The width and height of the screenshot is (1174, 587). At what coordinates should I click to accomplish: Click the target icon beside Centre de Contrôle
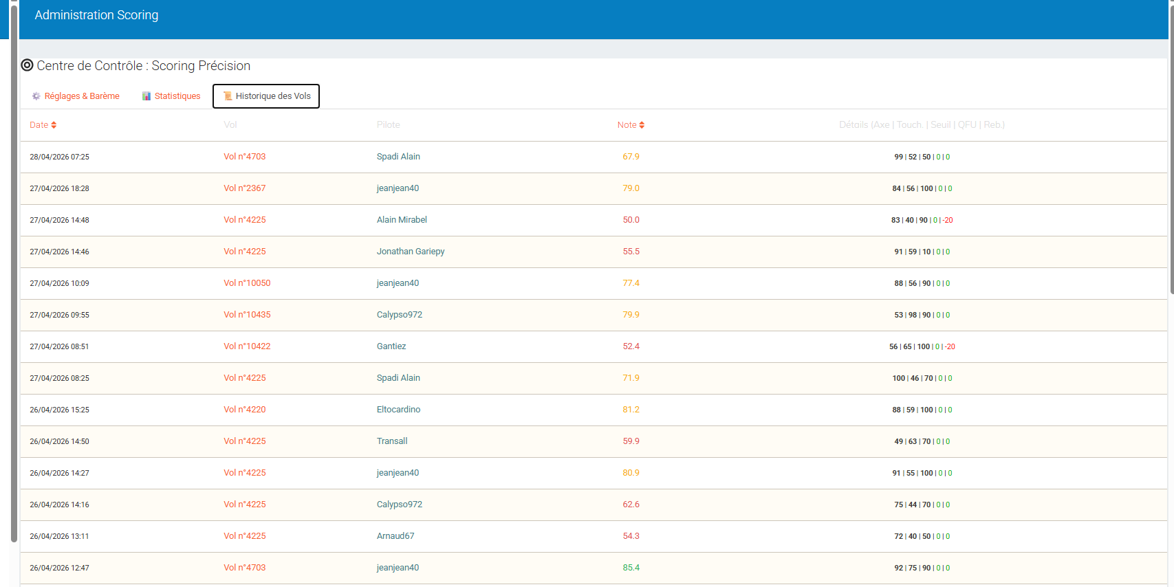[x=27, y=65]
